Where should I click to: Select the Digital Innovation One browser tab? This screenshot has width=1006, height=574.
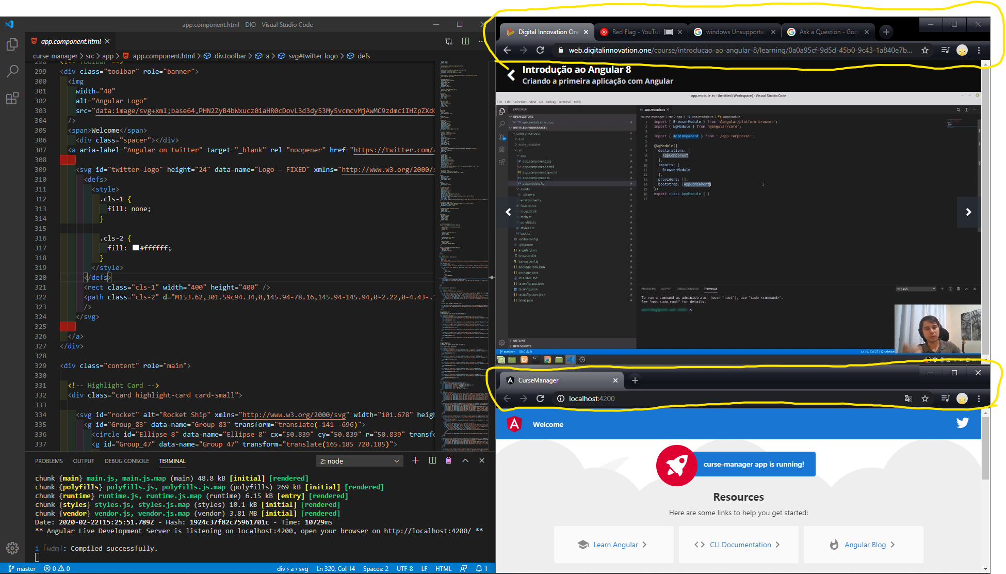(x=548, y=32)
